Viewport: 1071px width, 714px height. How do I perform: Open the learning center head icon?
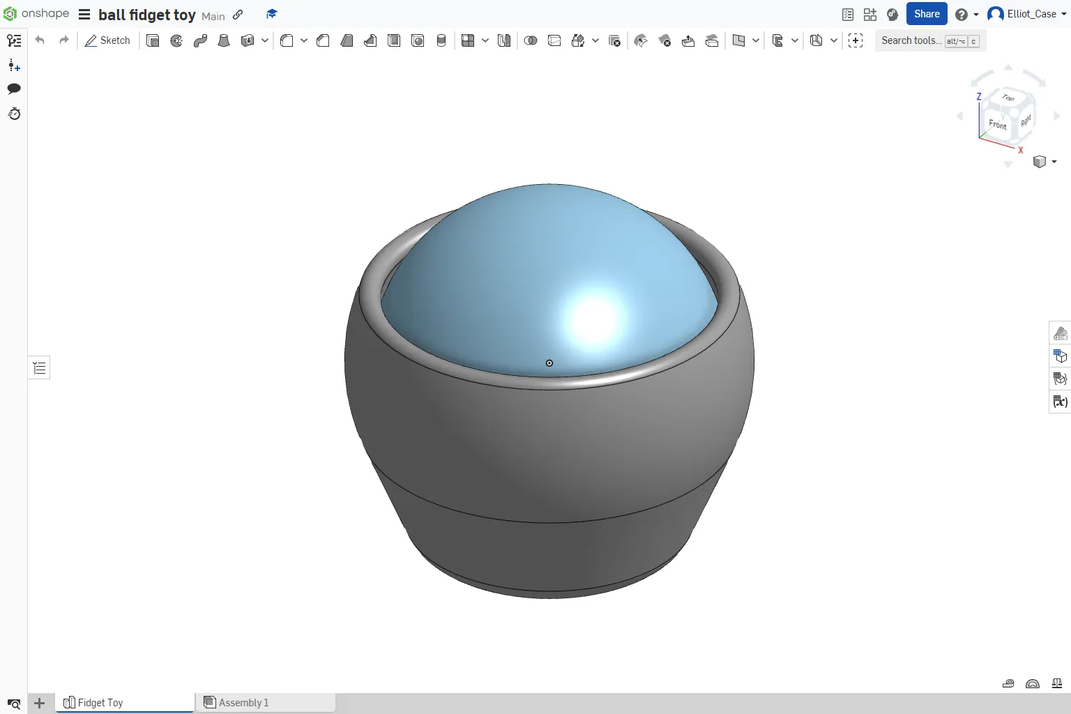892,15
